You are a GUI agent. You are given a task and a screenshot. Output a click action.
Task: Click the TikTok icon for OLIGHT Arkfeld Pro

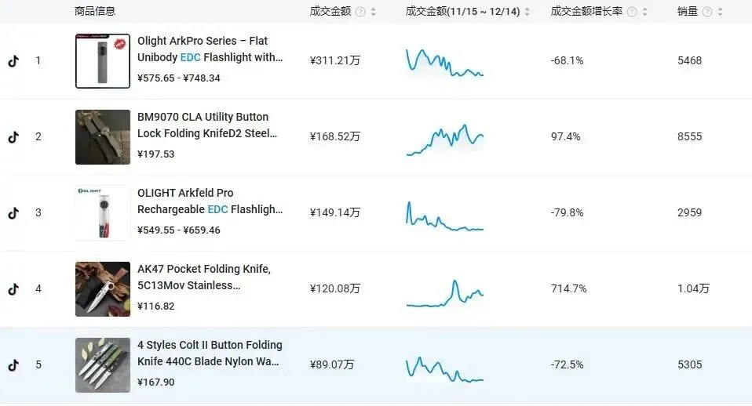pos(13,213)
